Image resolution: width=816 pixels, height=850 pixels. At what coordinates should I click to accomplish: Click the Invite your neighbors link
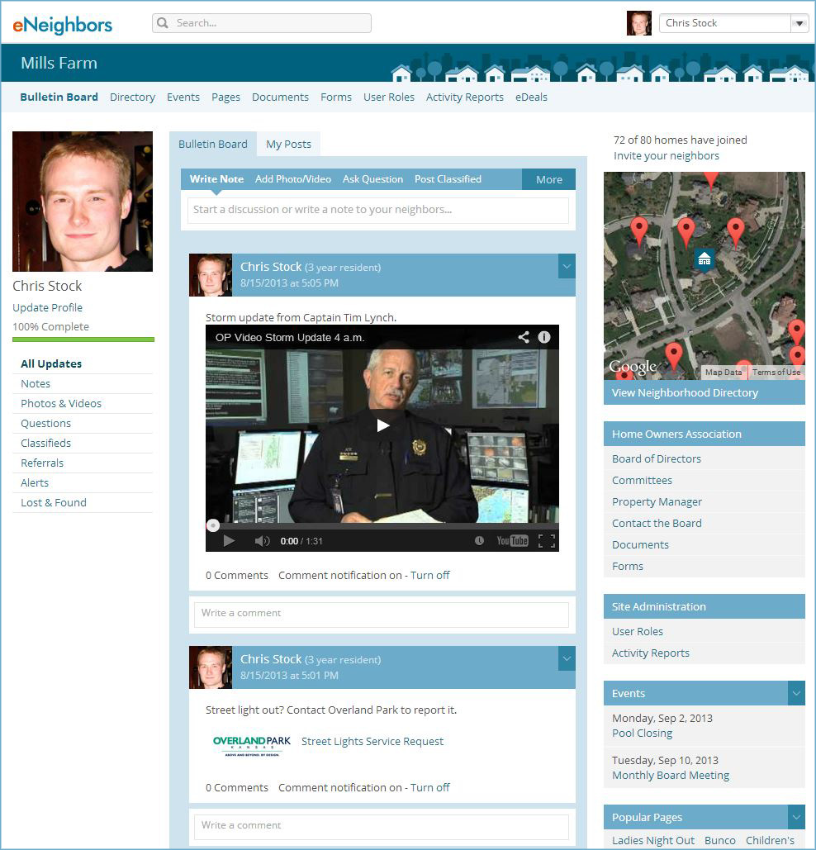666,155
